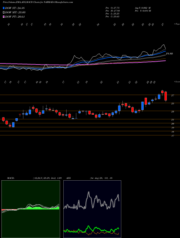180x238 pixels.
Task: Click the 19.80 EMA price label
Action: coord(170,54)
